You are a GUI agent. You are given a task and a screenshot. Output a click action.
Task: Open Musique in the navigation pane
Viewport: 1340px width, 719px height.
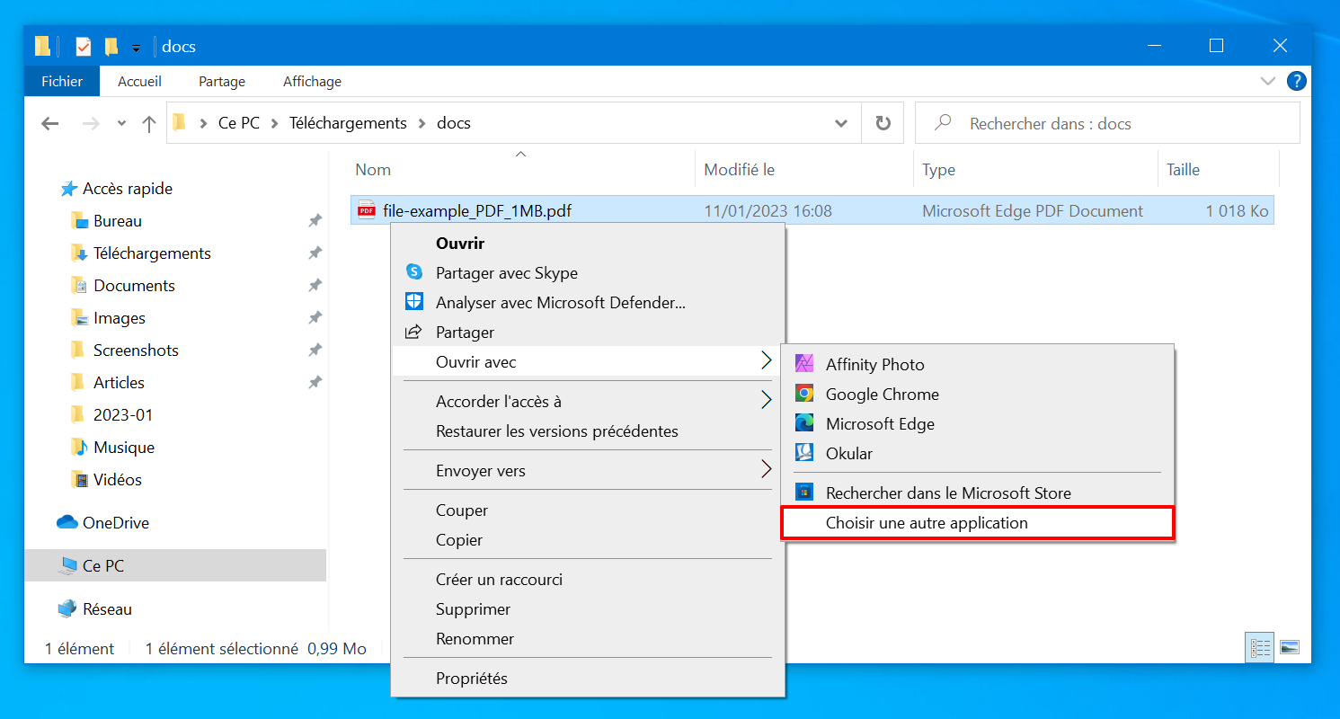pyautogui.click(x=124, y=448)
